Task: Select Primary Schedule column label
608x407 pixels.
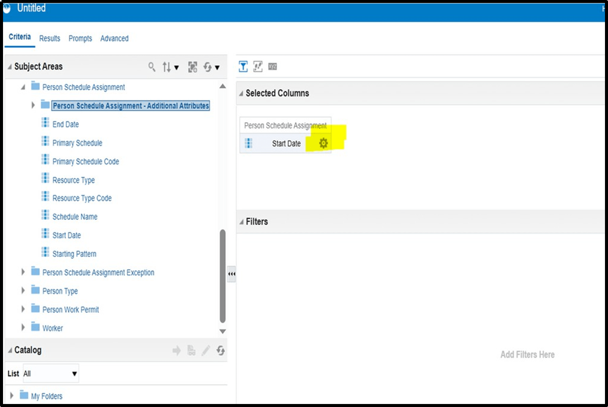Action: 77,143
